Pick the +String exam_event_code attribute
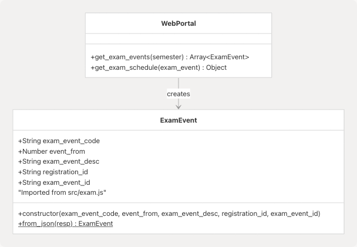Image resolution: width=357 pixels, height=247 pixels. point(59,141)
